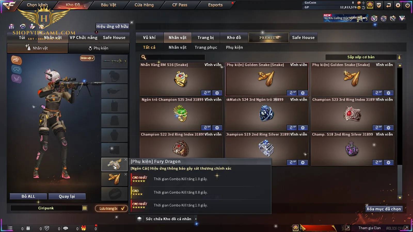The height and width of the screenshot is (232, 413).
Task: Switch to the Vũ khí tab
Action: pos(149,38)
